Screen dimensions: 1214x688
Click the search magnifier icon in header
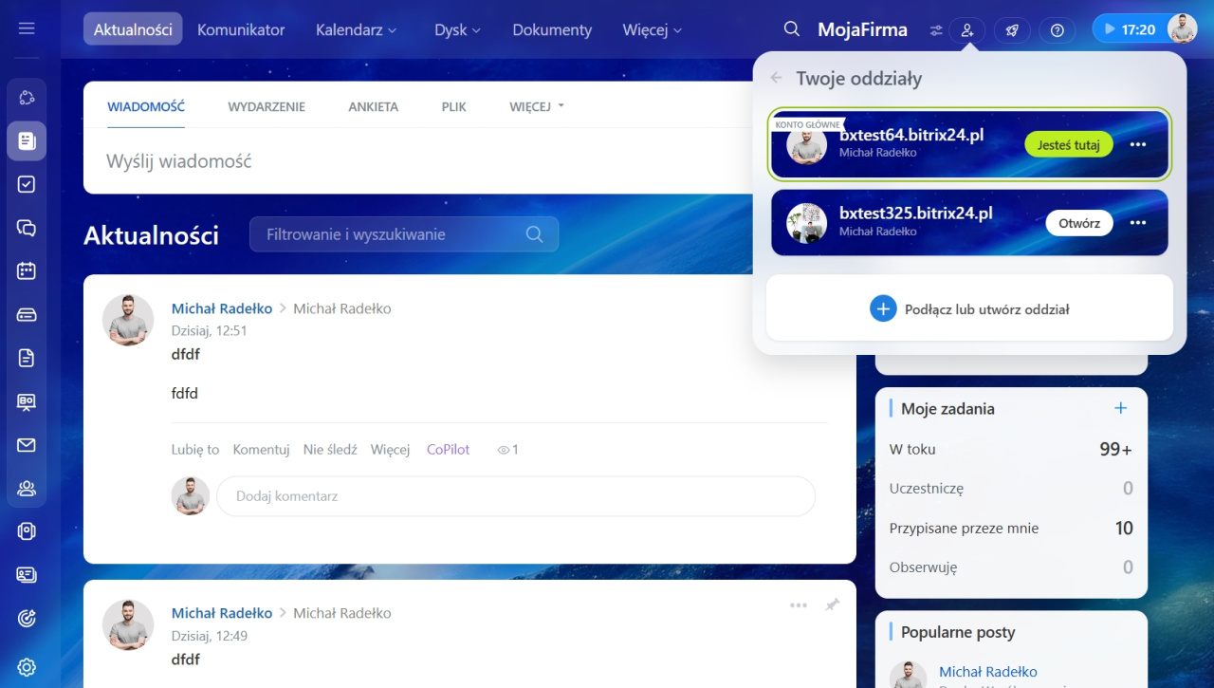coord(792,29)
